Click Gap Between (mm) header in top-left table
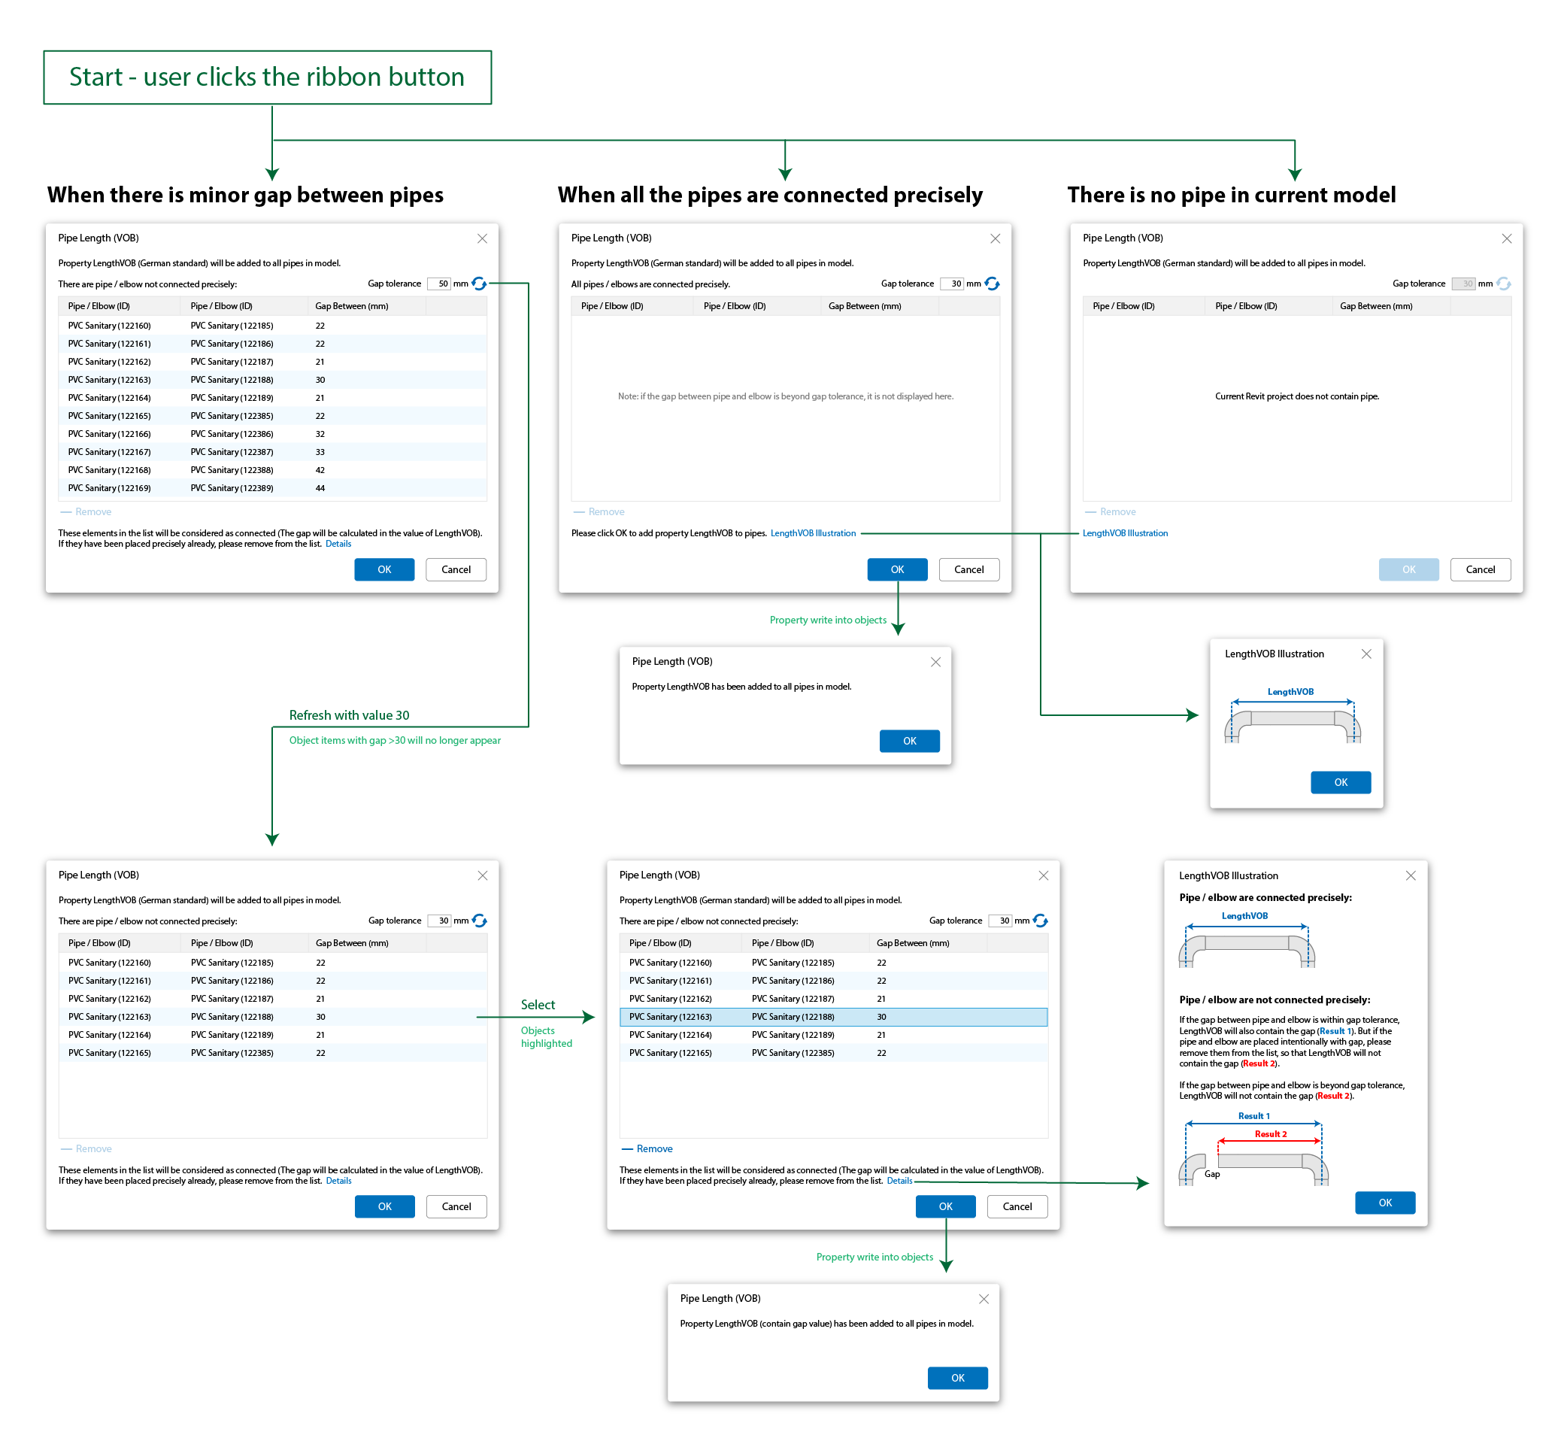 (x=352, y=306)
